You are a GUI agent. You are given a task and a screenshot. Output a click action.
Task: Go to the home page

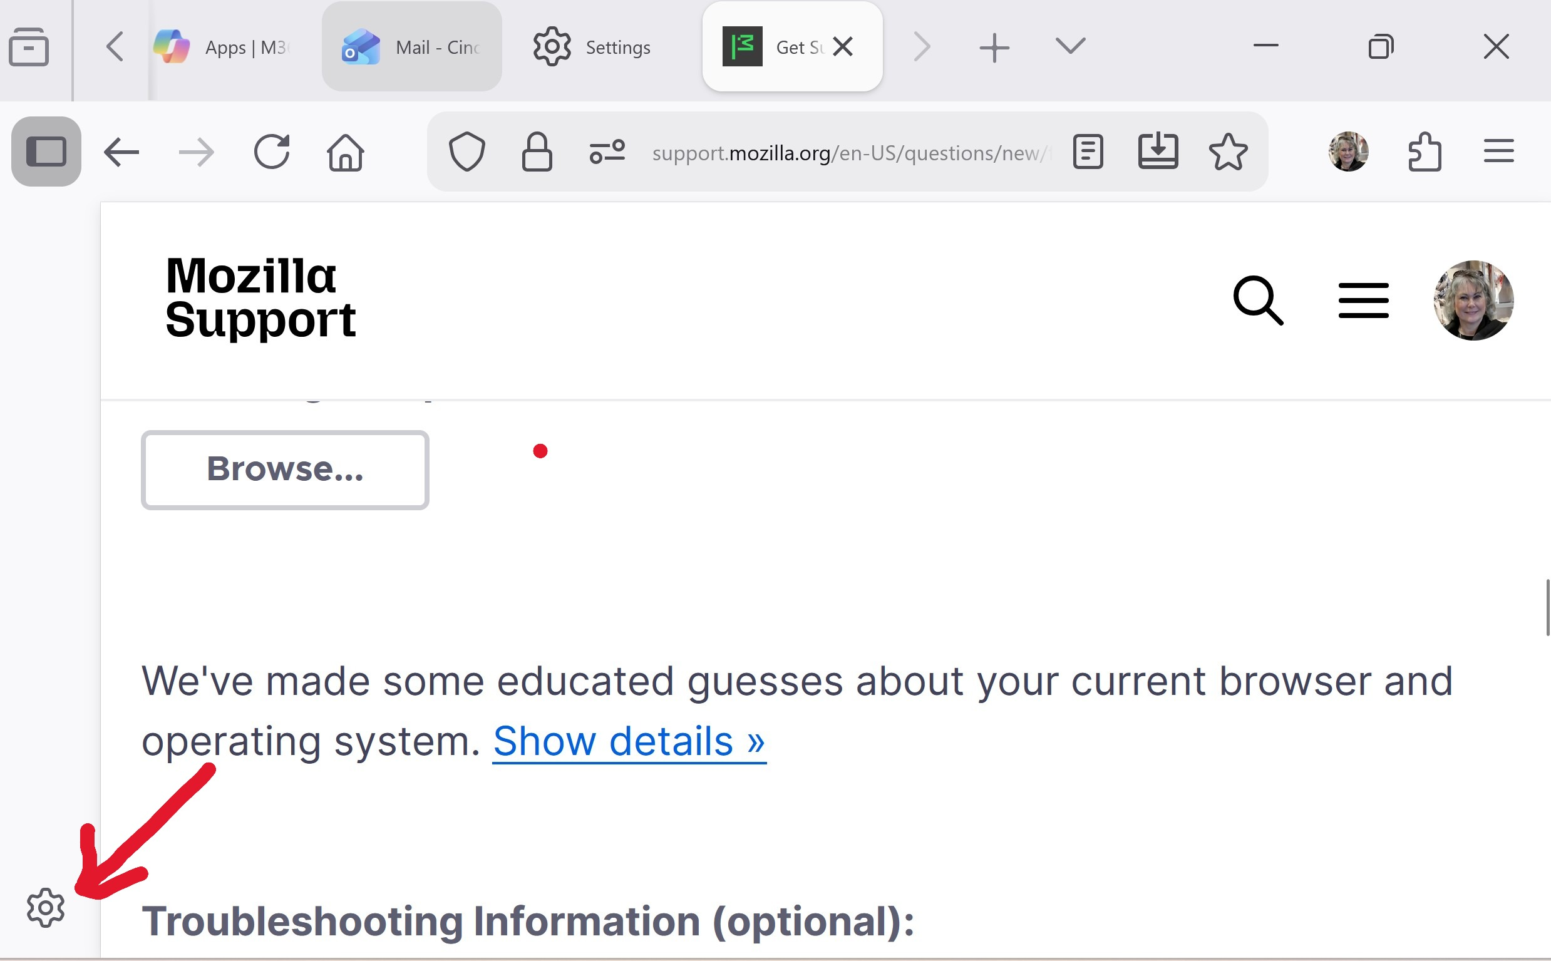tap(345, 153)
